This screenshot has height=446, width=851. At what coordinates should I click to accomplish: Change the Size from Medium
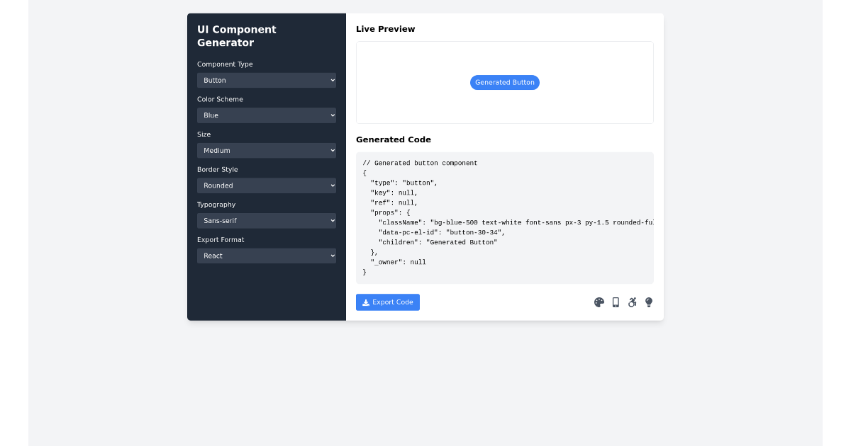coord(266,150)
